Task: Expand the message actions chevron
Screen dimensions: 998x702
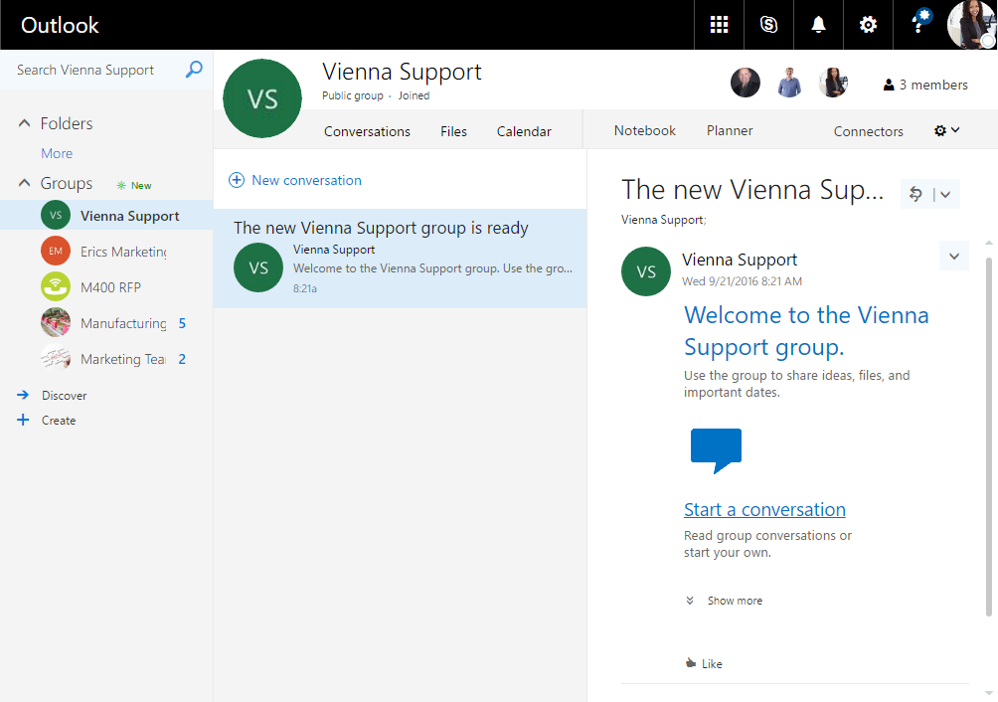Action: pos(953,257)
